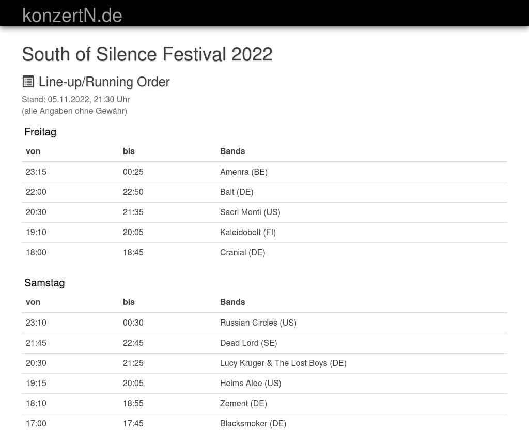Click Russian Circles (US) in Saturday's lineup

258,323
